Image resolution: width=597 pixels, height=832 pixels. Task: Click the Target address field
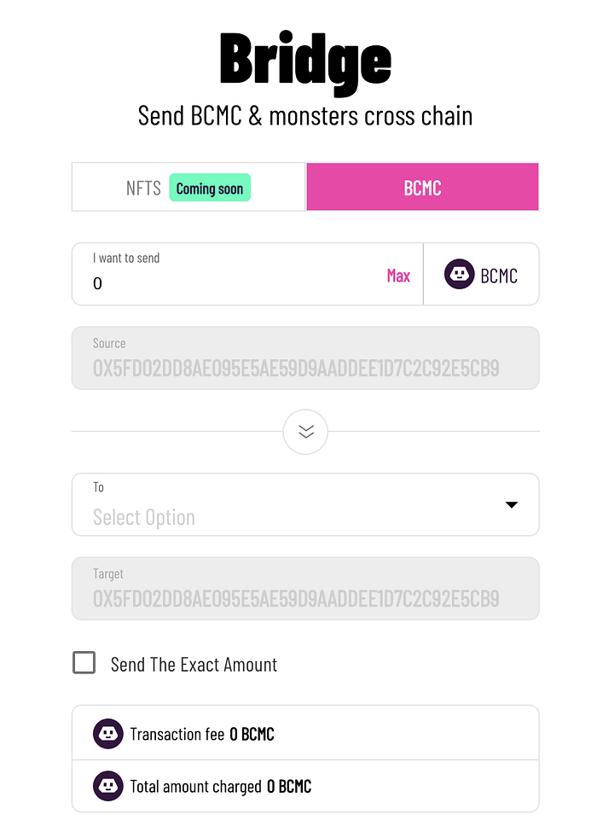click(x=304, y=597)
